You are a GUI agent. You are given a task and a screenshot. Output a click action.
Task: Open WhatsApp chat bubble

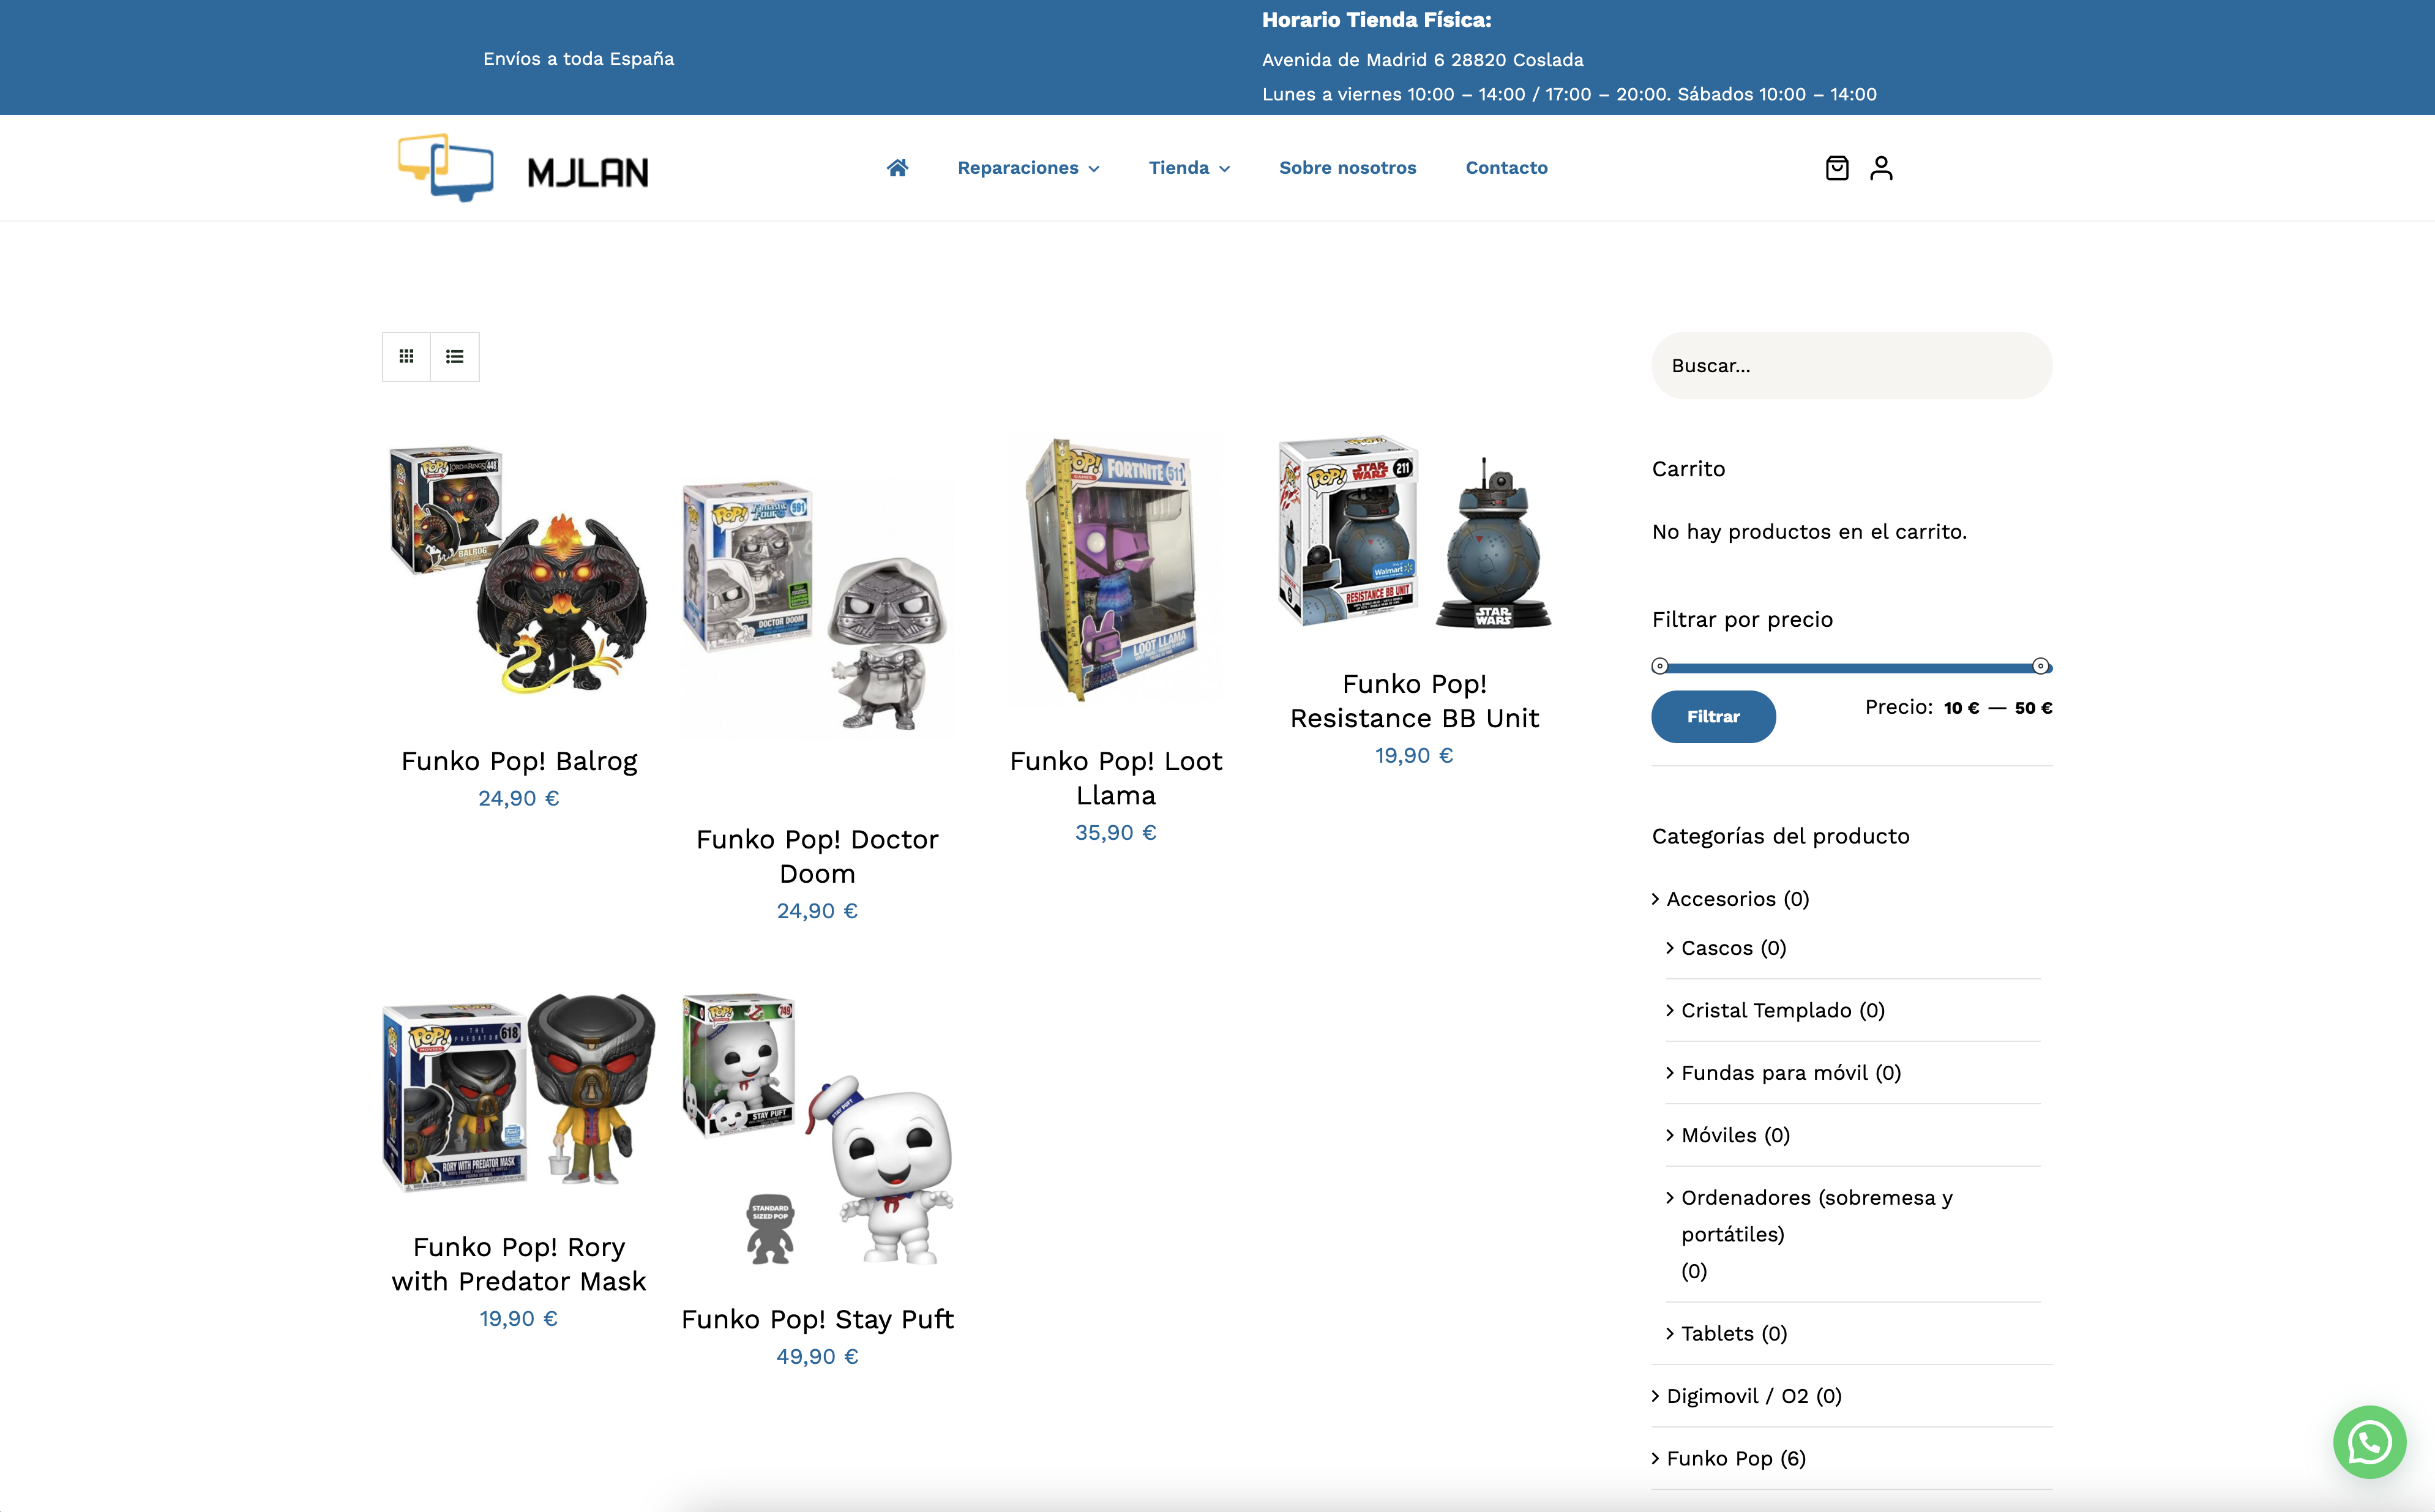pos(2369,1442)
